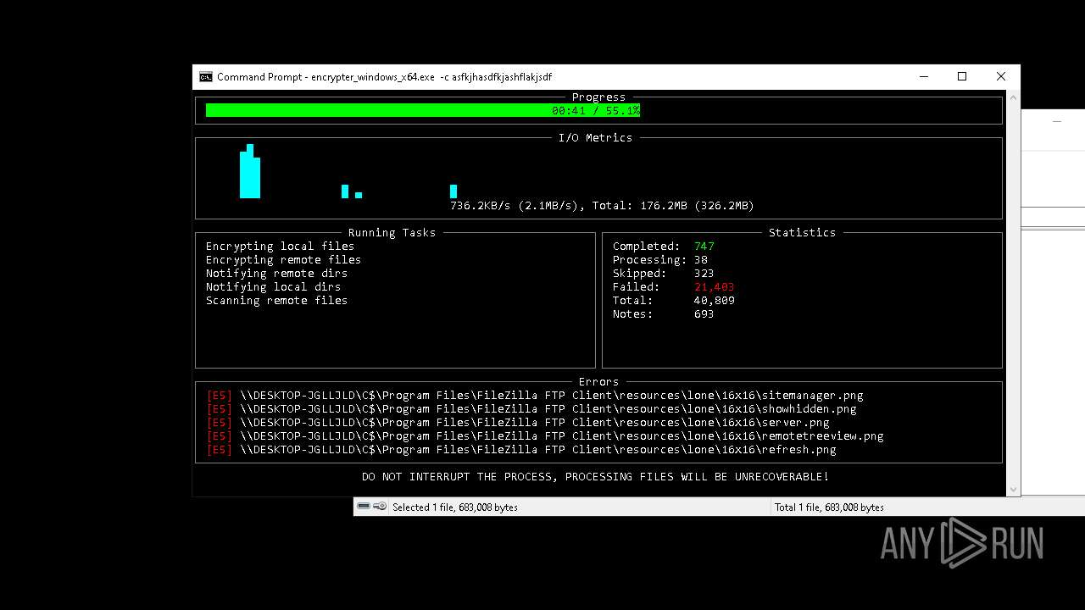Click the Total count 40,809
Viewport: 1085px width, 610px height.
click(x=714, y=301)
